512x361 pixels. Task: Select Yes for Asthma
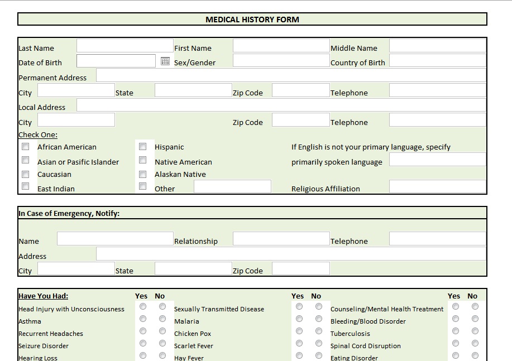(x=143, y=319)
